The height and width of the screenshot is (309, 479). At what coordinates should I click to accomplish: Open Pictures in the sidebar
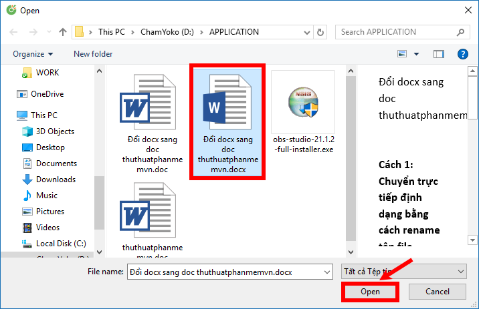tap(50, 212)
